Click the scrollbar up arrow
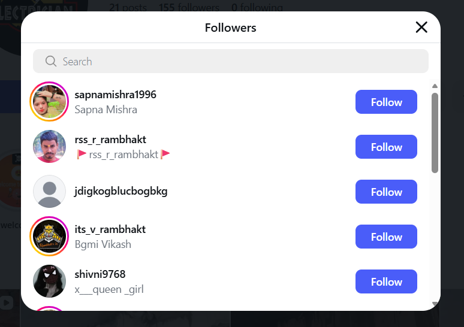 [x=435, y=86]
